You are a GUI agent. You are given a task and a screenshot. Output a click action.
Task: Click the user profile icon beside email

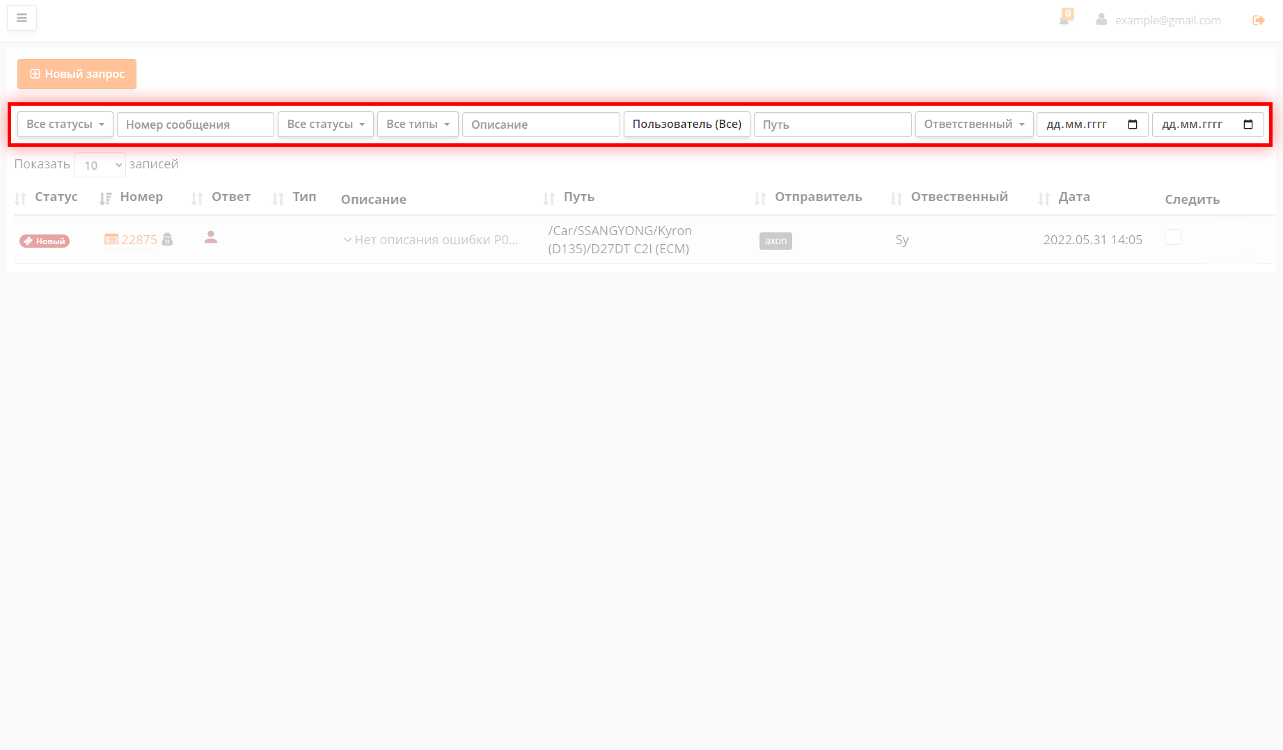1101,19
